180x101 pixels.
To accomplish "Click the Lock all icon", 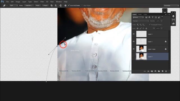I will pyautogui.click(x=146, y=28).
